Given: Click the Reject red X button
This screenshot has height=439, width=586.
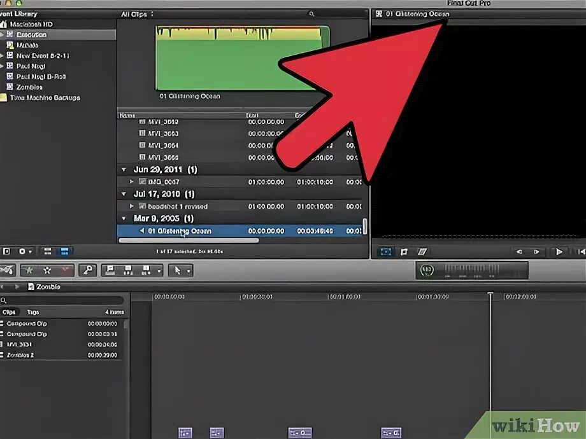Looking at the screenshot, I should [x=65, y=270].
